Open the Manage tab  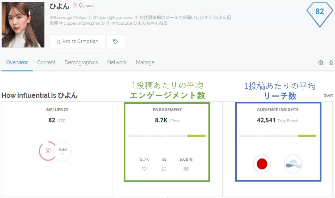[x=145, y=62]
